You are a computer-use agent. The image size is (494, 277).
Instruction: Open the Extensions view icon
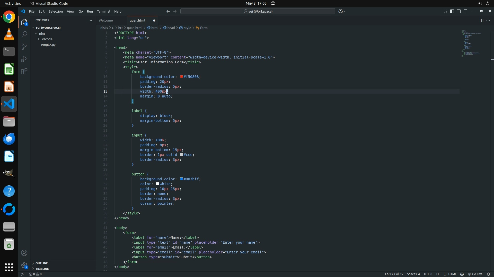24,71
